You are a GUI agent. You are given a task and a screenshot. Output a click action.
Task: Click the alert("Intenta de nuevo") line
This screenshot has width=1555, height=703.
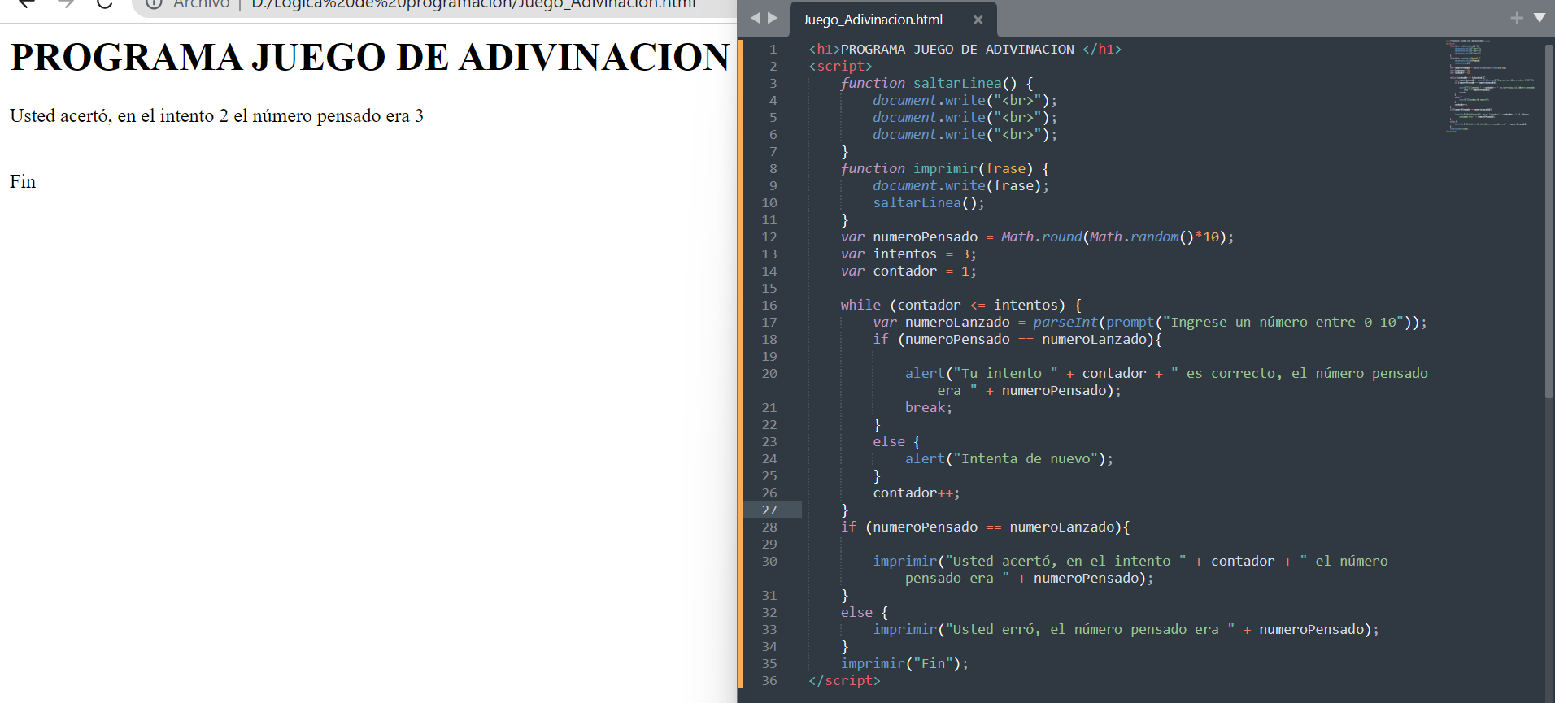[x=1009, y=459]
